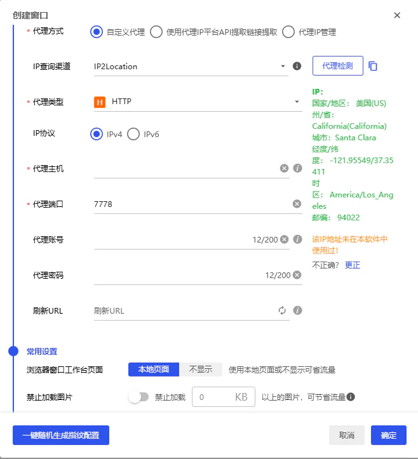
Task: Open 代理类型 HTTP dropdown
Action: tap(198, 102)
